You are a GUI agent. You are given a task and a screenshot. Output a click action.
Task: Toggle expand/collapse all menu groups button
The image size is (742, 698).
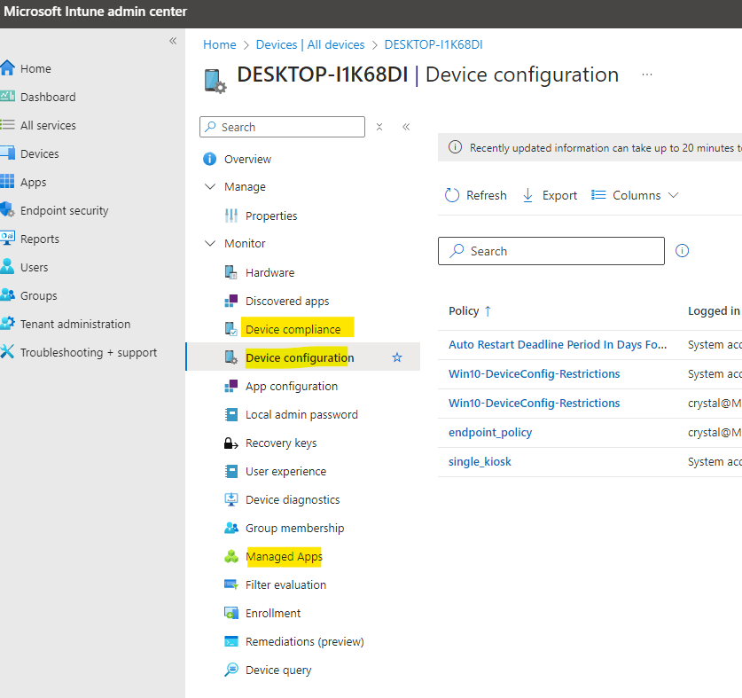(x=379, y=127)
